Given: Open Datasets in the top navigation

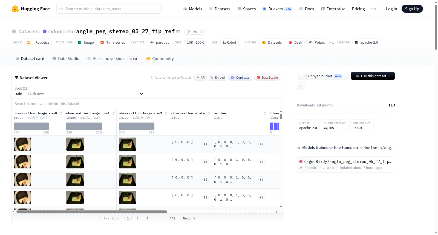Looking at the screenshot, I should coord(220,9).
